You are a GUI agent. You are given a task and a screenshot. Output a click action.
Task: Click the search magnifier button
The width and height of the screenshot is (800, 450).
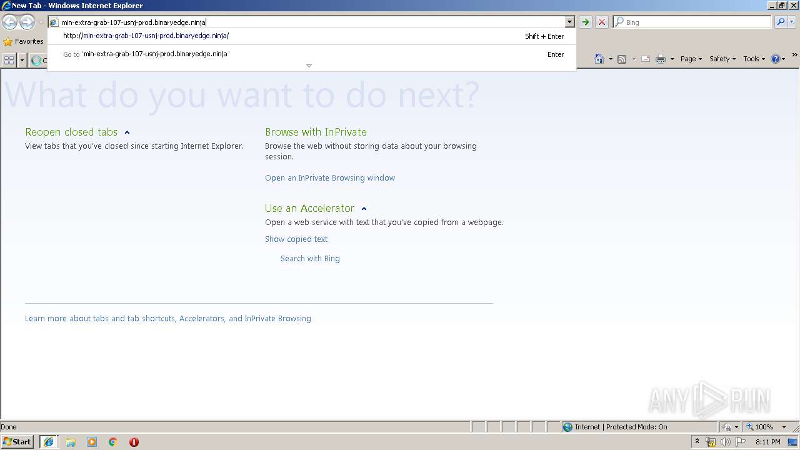click(x=780, y=22)
